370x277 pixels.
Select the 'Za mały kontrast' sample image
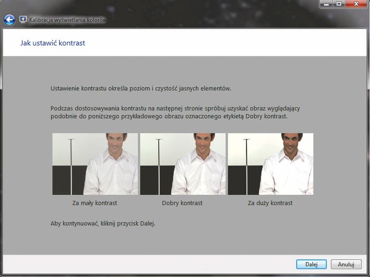(x=95, y=164)
